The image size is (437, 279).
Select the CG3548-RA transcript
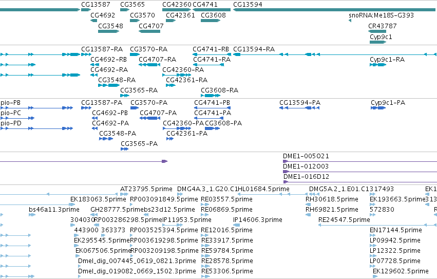(109, 85)
